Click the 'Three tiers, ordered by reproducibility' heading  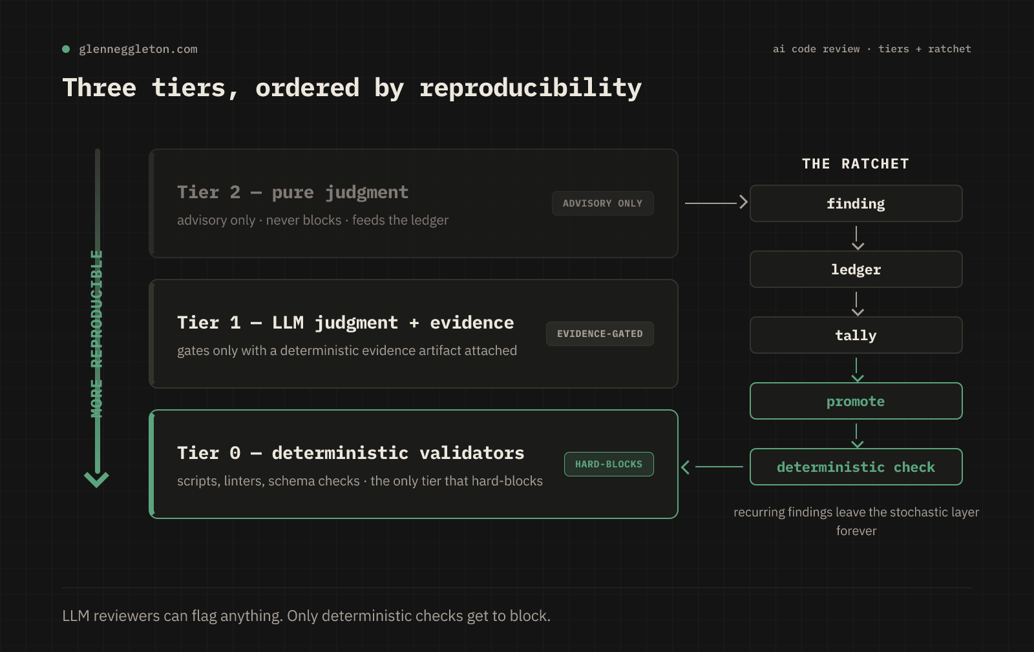coord(352,88)
